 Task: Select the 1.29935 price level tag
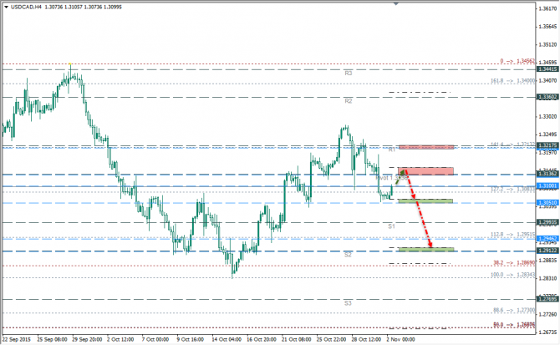coord(547,222)
